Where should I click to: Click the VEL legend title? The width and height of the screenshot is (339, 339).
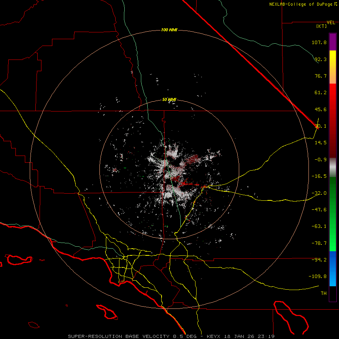pos(331,23)
